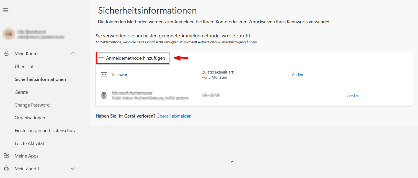Click Ändern link in the Kennwort row
This screenshot has width=418, height=178.
coord(298,75)
